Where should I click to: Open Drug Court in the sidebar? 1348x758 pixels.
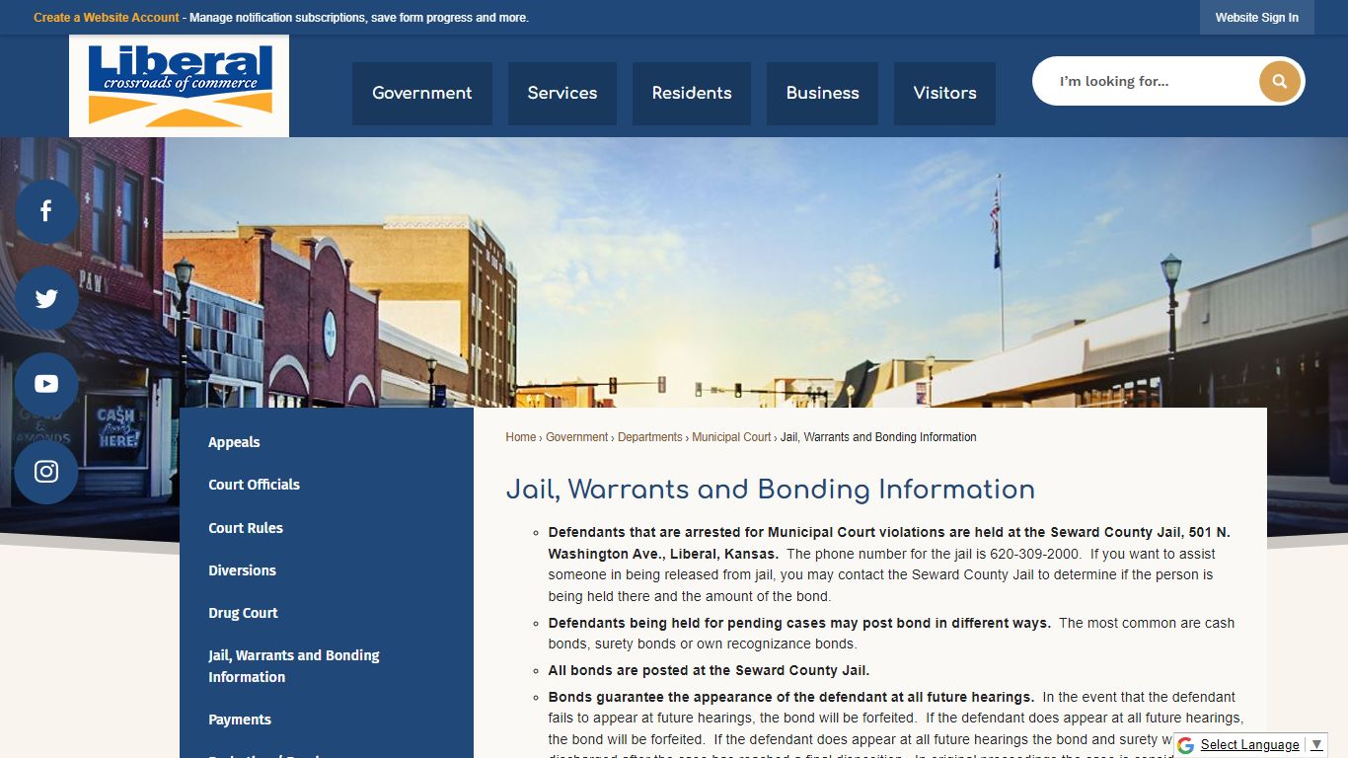pos(243,613)
